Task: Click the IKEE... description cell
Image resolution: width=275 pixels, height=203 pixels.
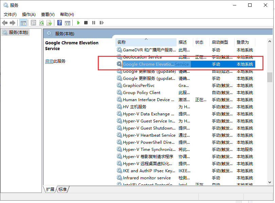Action: pyautogui.click(x=184, y=171)
